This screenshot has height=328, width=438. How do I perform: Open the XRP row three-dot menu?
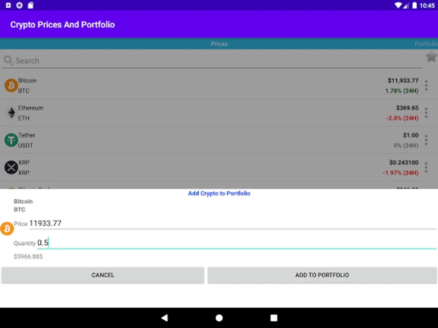point(426,167)
